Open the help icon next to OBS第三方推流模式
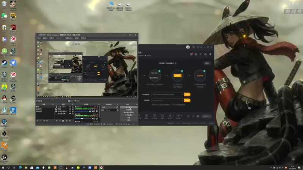303x170 pixels. pyautogui.click(x=176, y=63)
